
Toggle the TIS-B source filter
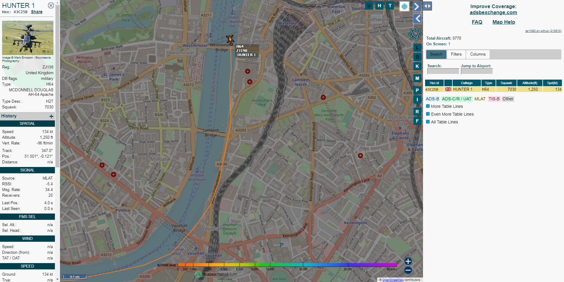494,99
